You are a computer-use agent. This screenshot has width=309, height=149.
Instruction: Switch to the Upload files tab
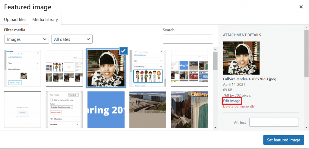click(x=15, y=20)
